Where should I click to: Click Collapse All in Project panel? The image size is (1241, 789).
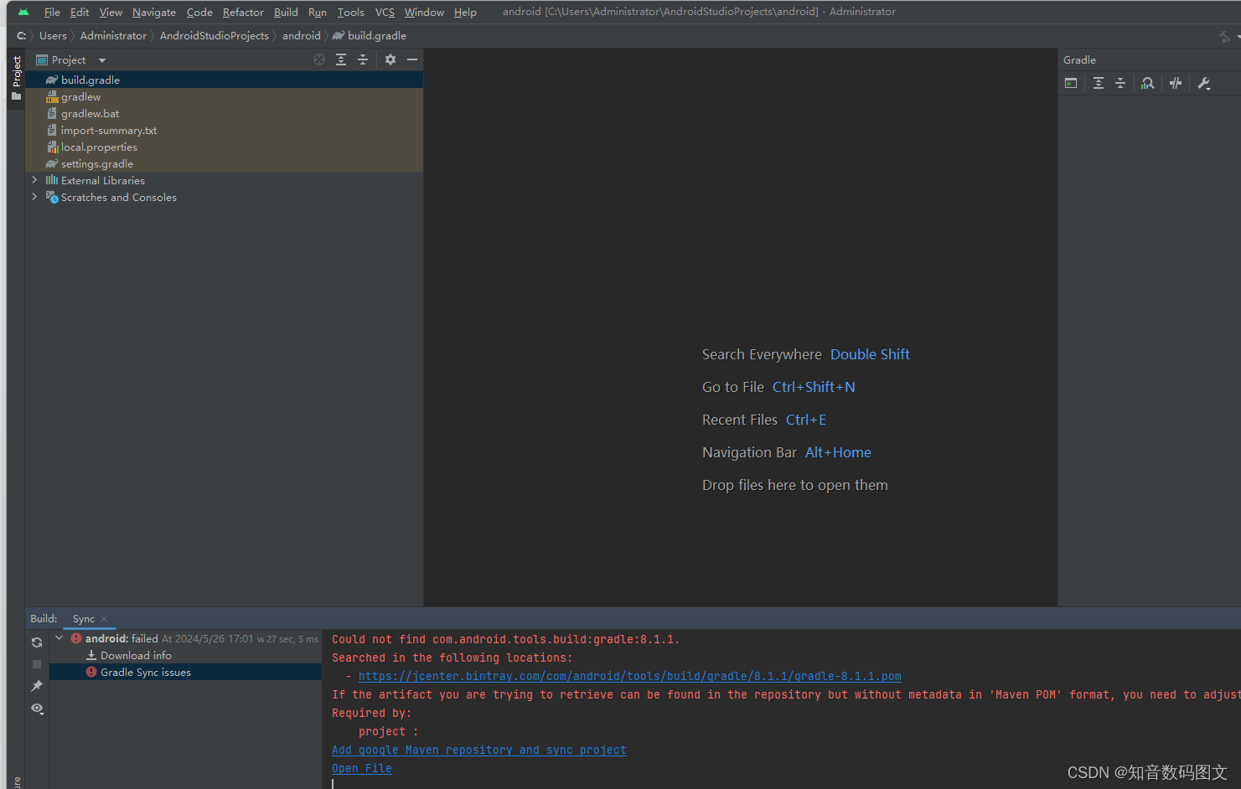pyautogui.click(x=363, y=59)
